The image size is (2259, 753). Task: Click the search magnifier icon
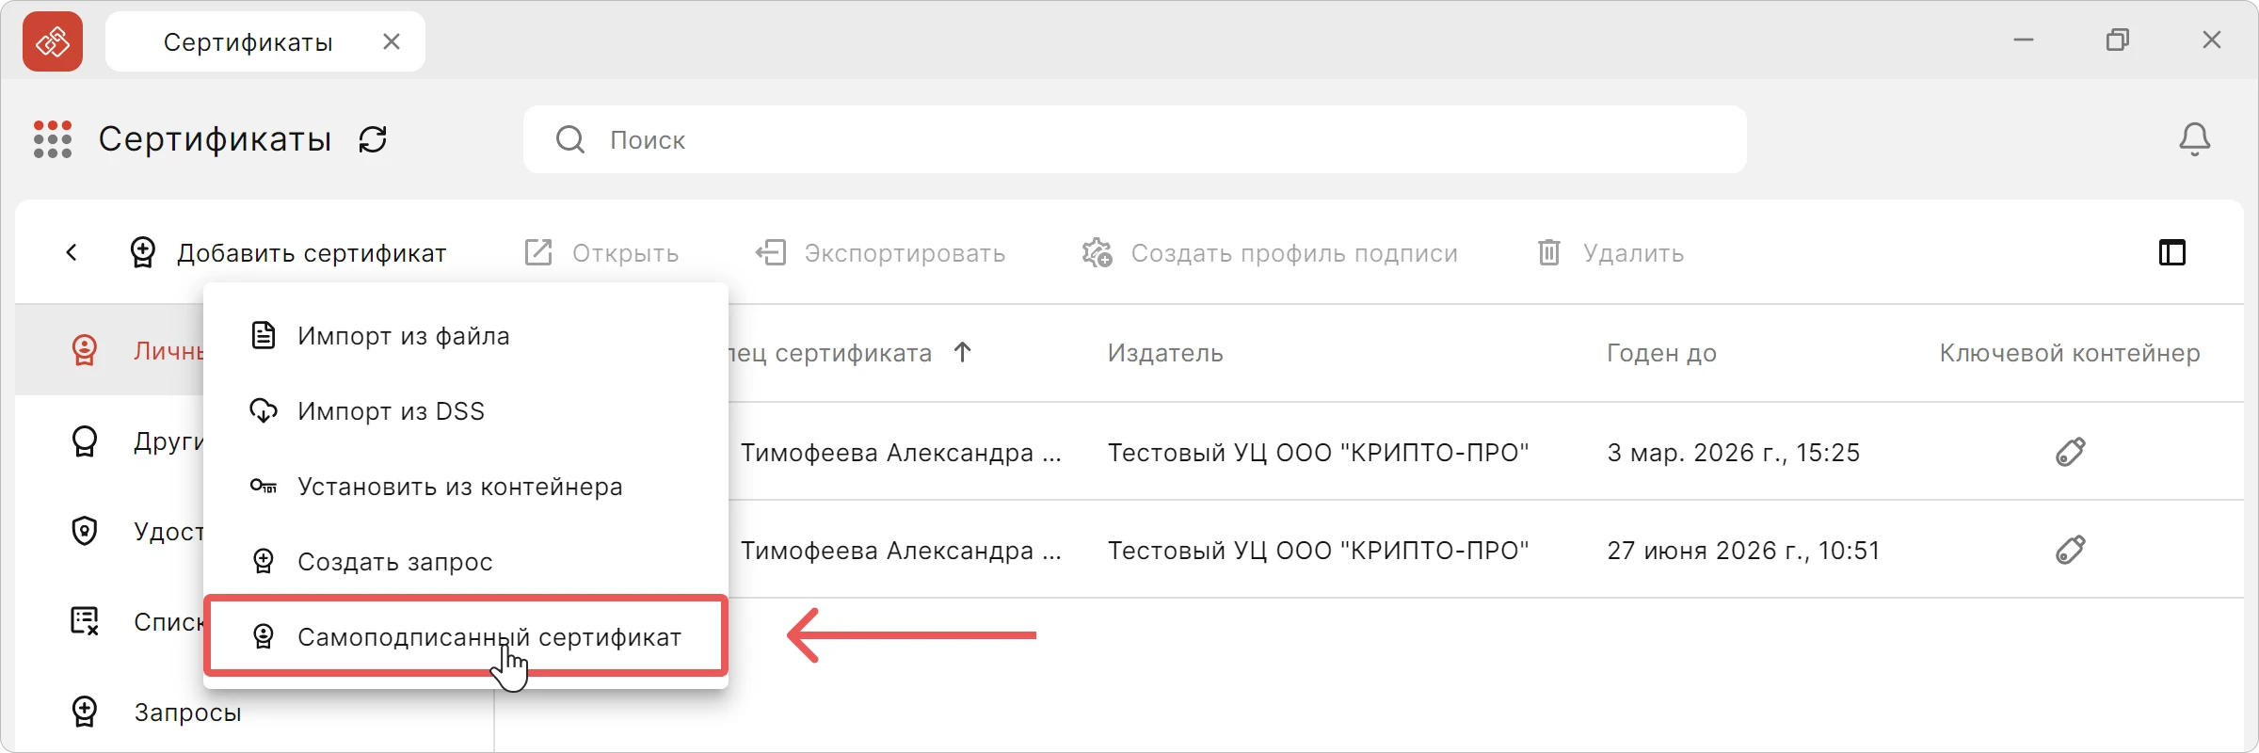point(569,139)
